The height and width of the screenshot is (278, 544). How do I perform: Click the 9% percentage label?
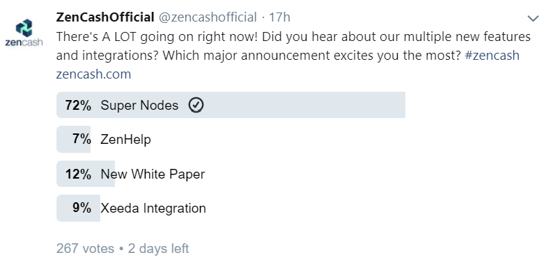point(82,208)
